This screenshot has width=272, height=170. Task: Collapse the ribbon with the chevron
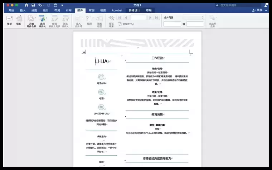tap(266, 10)
